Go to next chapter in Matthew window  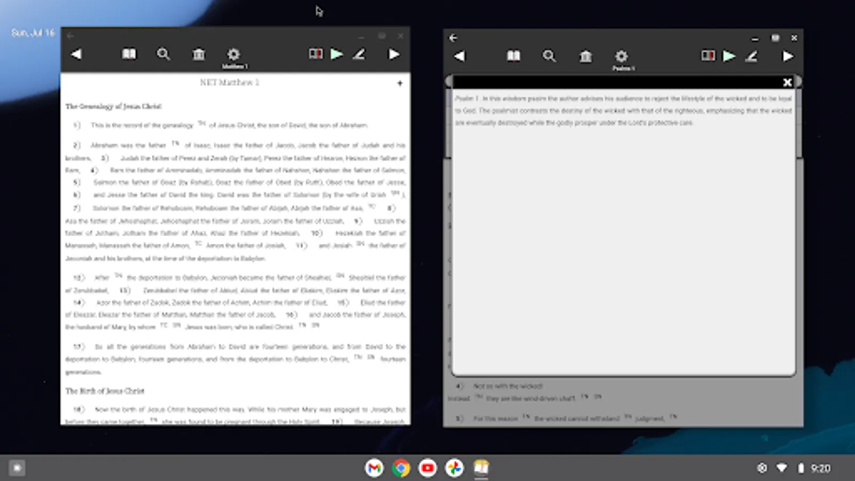pos(394,54)
